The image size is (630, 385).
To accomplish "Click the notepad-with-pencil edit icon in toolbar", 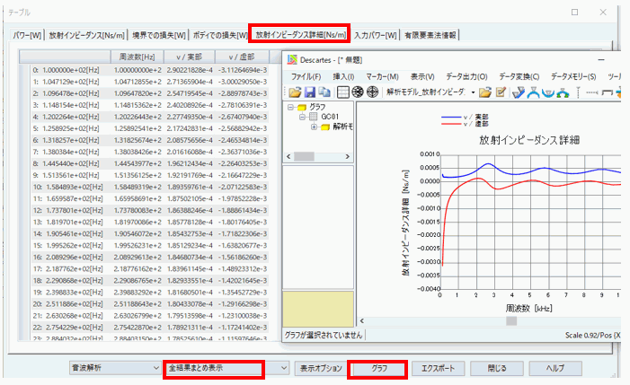I will tap(500, 92).
